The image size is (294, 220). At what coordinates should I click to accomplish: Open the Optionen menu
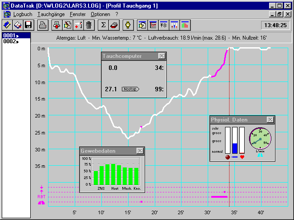(x=100, y=14)
